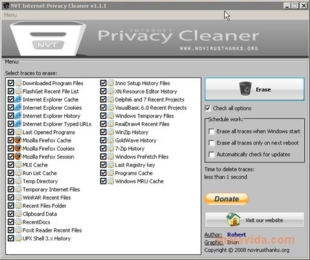
Task: Click the GoldWave History item icon
Action: coord(111,140)
